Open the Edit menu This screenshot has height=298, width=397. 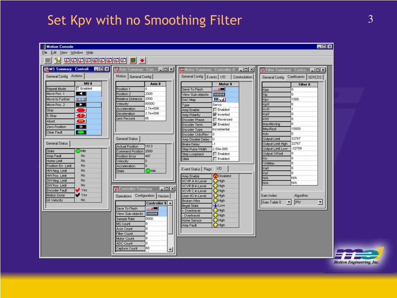[x=54, y=52]
